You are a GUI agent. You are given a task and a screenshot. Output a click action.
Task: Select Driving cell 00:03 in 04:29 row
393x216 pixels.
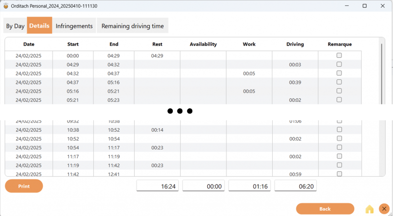coord(295,65)
